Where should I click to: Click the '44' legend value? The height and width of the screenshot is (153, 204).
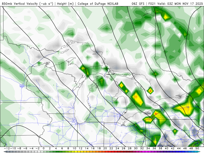coord(179,148)
